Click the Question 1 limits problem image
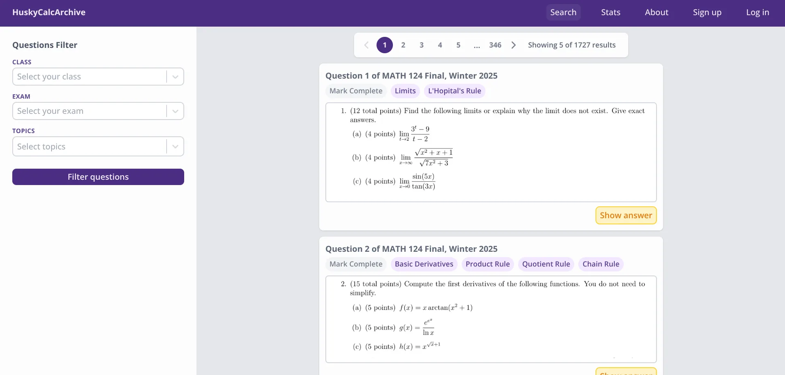Image resolution: width=785 pixels, height=375 pixels. tap(491, 152)
